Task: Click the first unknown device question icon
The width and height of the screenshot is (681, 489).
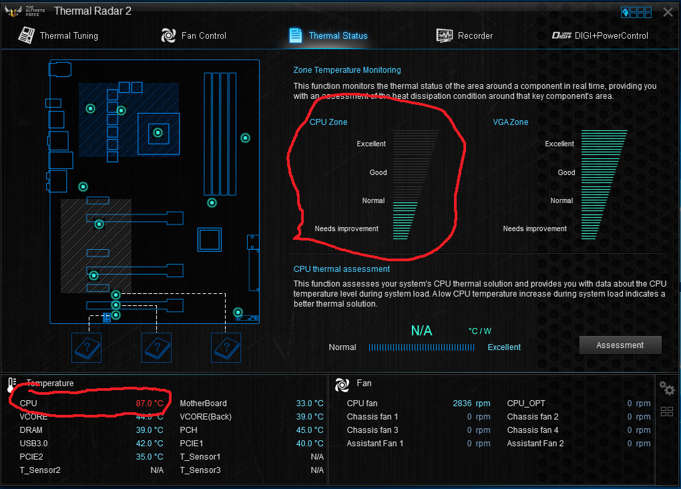Action: point(86,348)
